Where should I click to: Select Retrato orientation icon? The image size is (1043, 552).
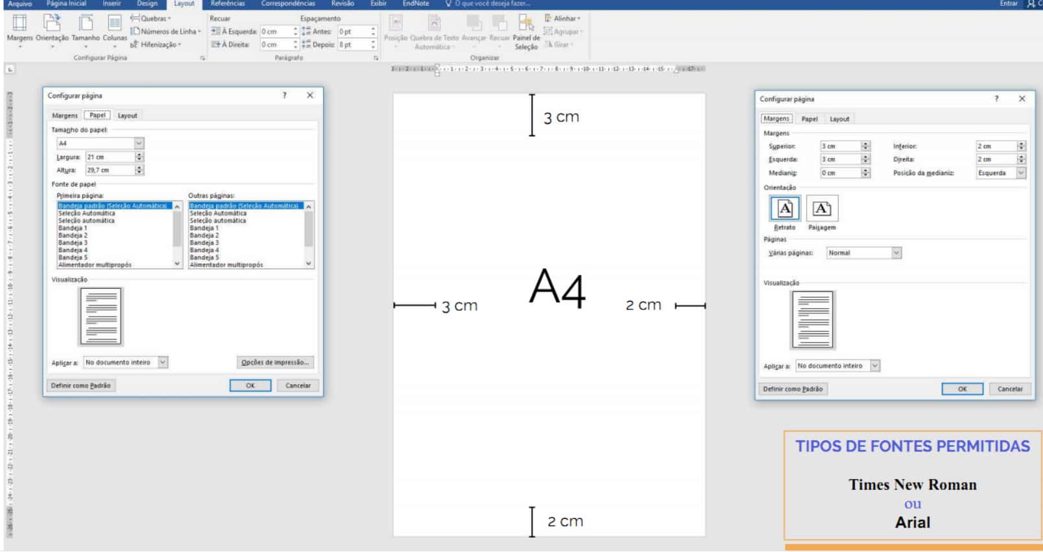pos(785,209)
